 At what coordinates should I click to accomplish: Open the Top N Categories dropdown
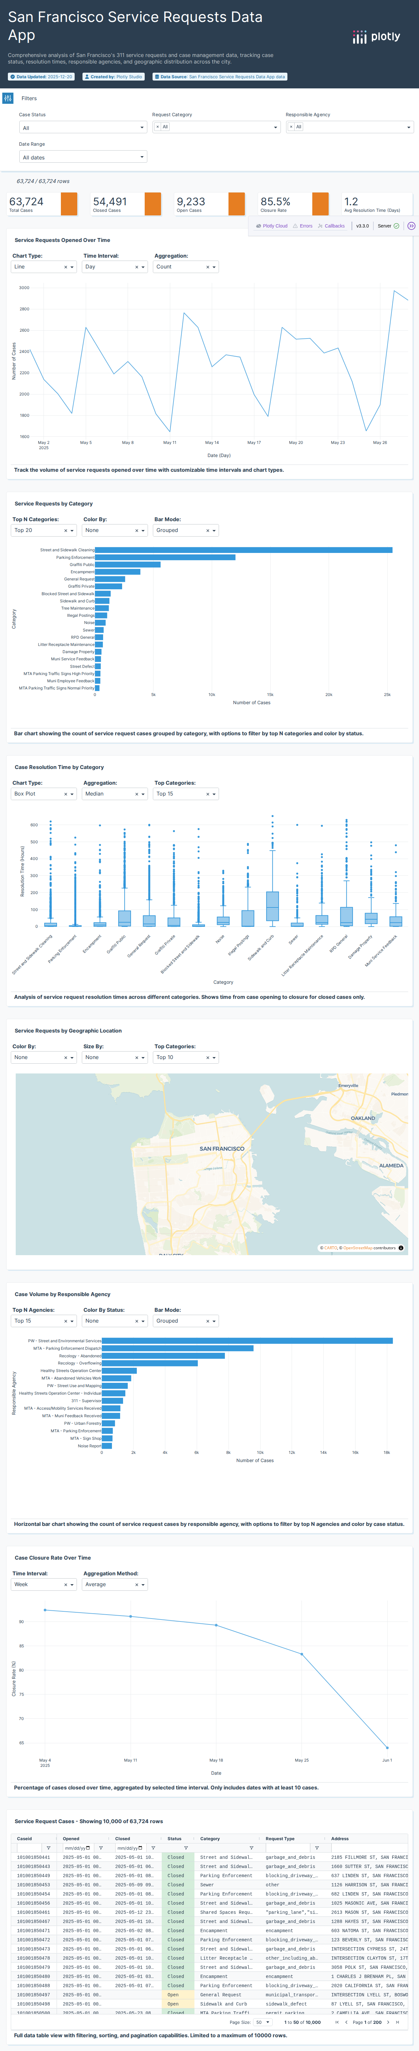point(44,531)
